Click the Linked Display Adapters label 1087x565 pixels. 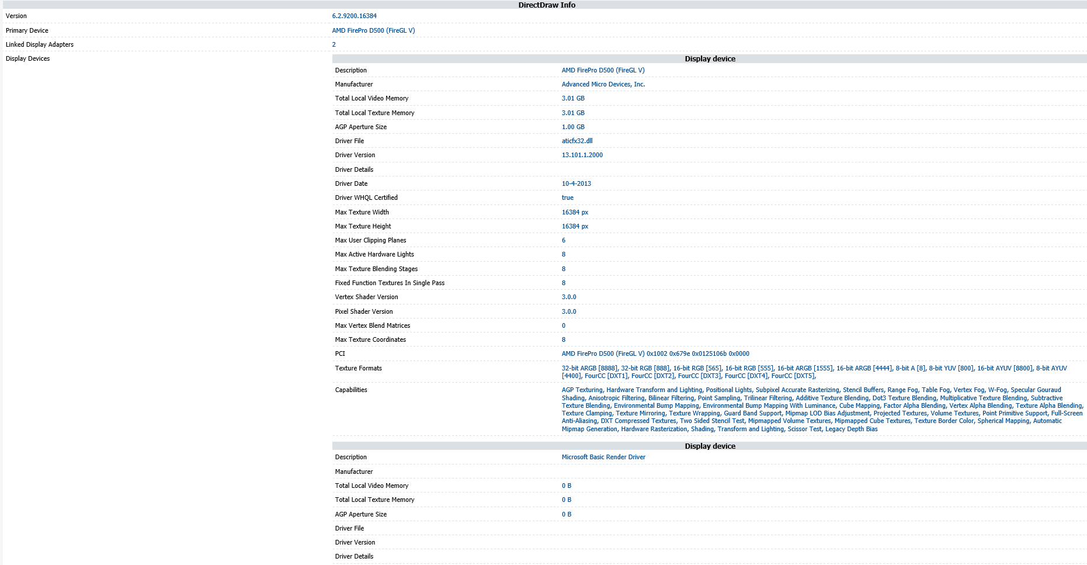click(40, 44)
